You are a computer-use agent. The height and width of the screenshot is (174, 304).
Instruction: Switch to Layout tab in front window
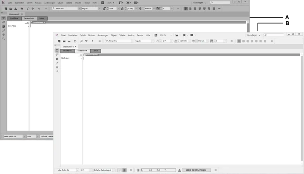coord(95,51)
